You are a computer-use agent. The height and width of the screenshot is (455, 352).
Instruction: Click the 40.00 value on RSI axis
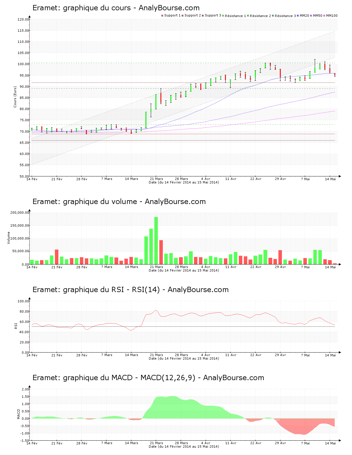click(24, 332)
